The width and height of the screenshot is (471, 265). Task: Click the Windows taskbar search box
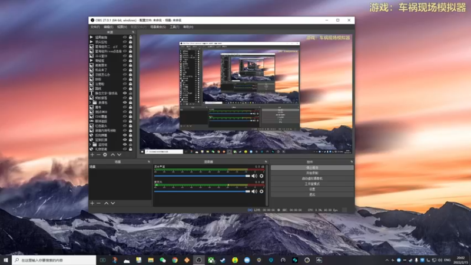coord(54,260)
